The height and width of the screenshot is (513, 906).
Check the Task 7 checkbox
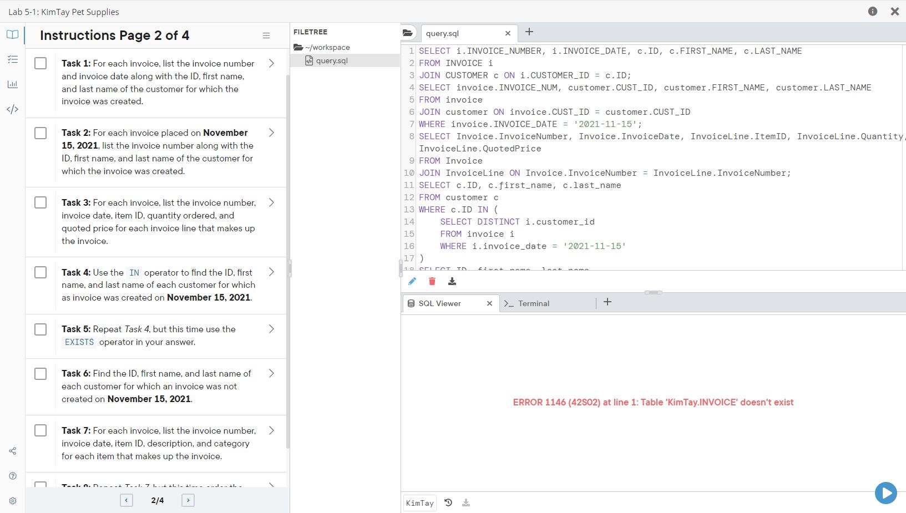pos(41,430)
